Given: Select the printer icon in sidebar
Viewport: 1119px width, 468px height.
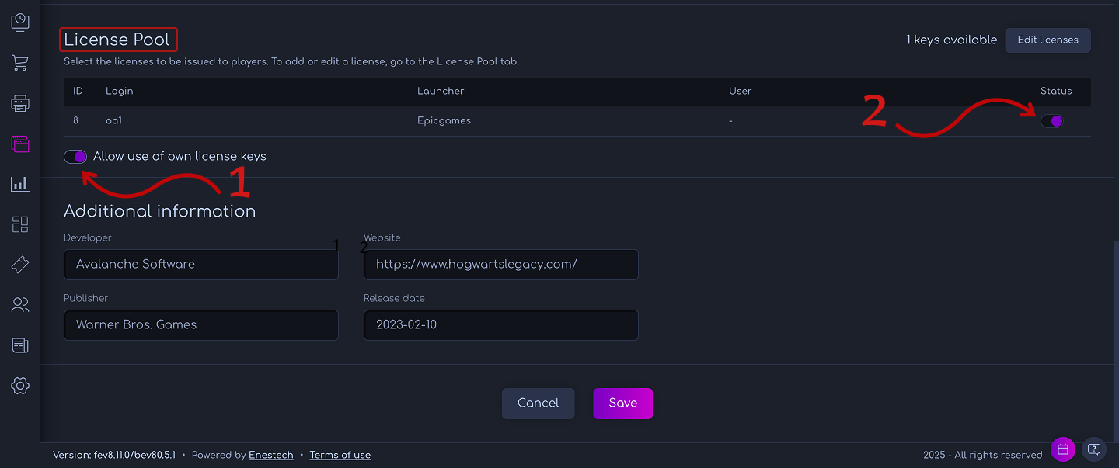Looking at the screenshot, I should coord(19,102).
